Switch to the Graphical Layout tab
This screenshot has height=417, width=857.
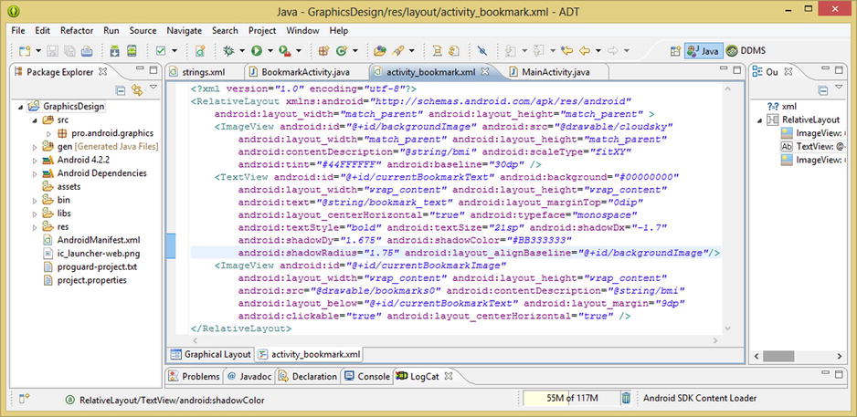tap(210, 354)
